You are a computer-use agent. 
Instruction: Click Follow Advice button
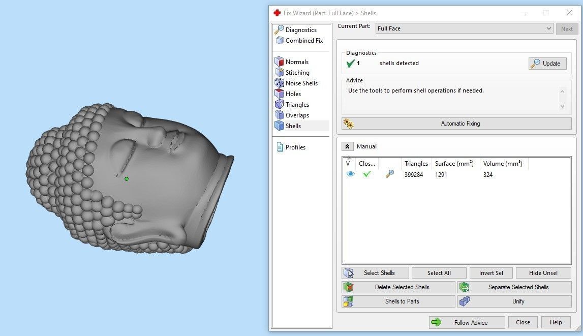pos(467,322)
